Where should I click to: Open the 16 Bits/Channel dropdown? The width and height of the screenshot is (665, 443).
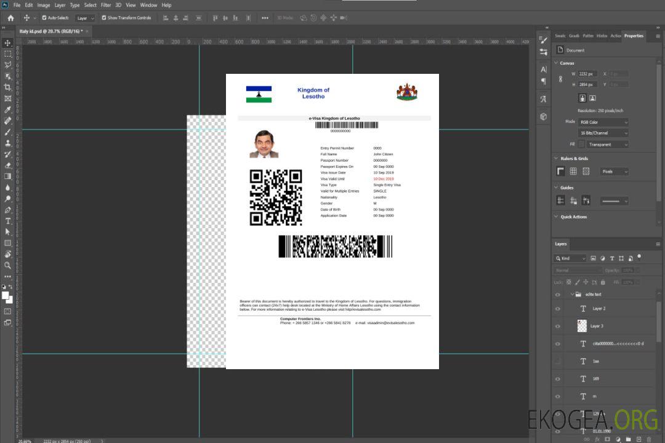click(603, 133)
